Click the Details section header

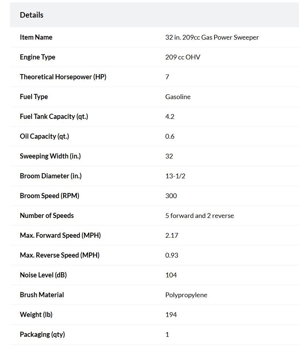(32, 15)
